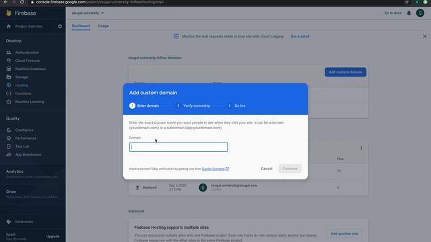
Task: Open release history three-dot menu
Action: coord(361,148)
